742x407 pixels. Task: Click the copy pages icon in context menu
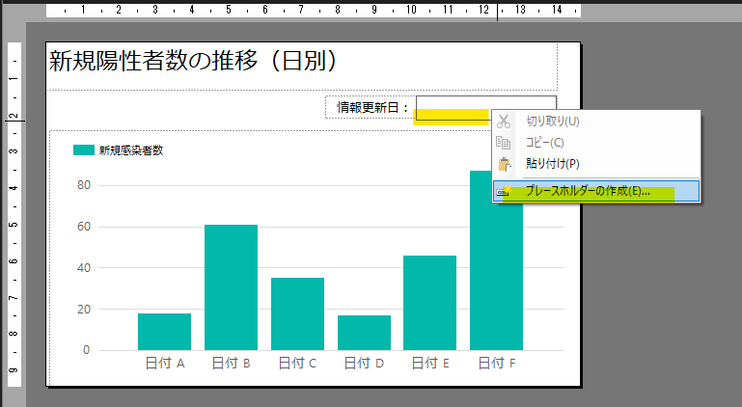click(503, 143)
